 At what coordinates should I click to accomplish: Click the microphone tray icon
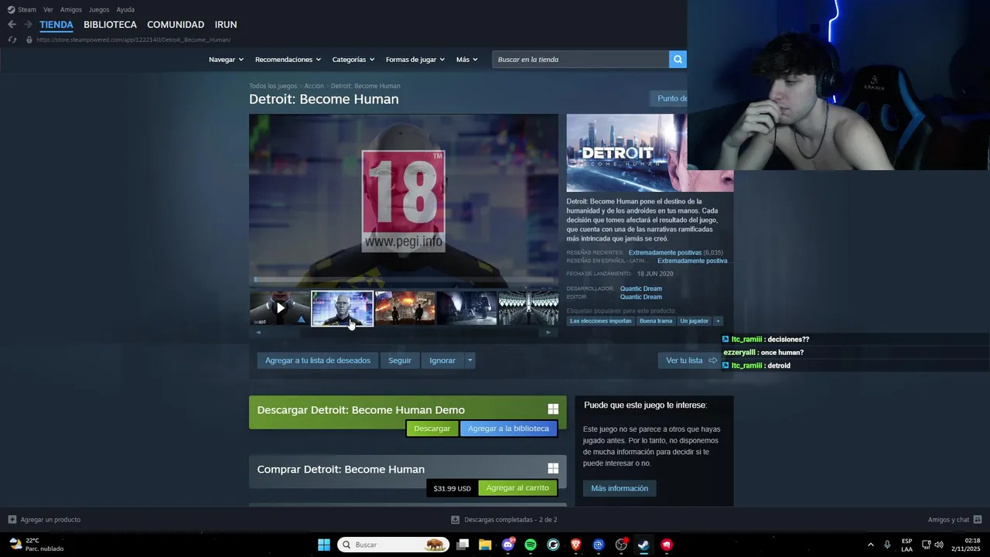(887, 545)
